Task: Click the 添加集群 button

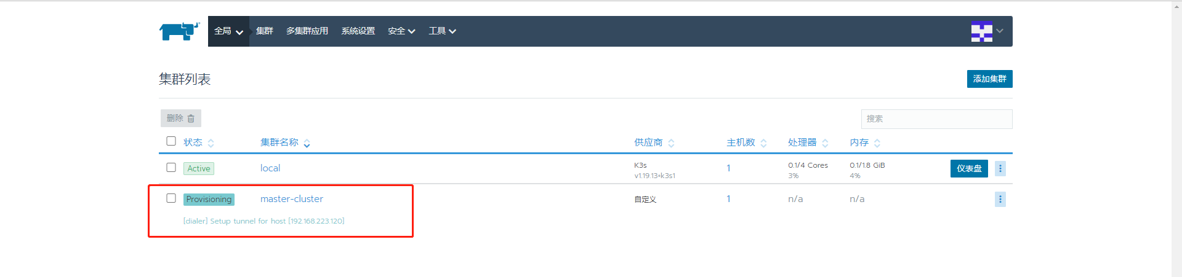Action: pos(989,79)
